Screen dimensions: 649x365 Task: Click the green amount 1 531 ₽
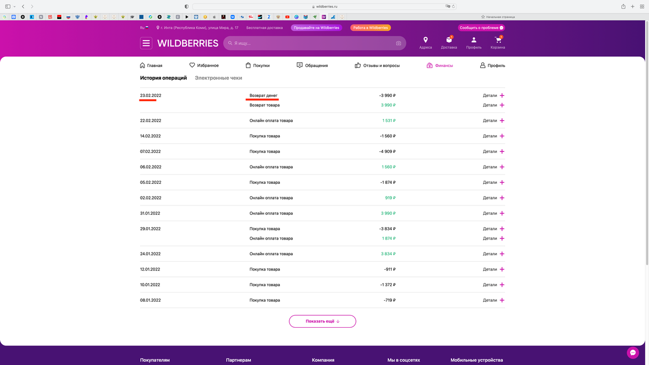[x=389, y=121]
